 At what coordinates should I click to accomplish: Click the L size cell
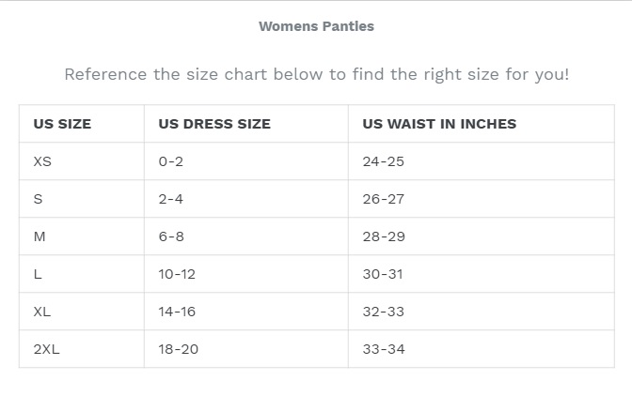coord(38,274)
